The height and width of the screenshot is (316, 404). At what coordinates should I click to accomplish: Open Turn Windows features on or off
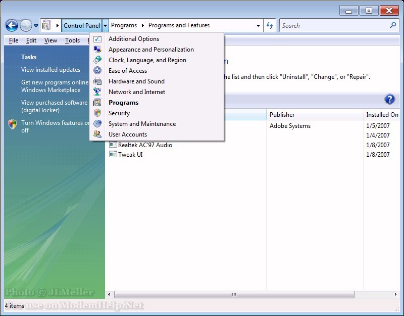tap(55, 126)
